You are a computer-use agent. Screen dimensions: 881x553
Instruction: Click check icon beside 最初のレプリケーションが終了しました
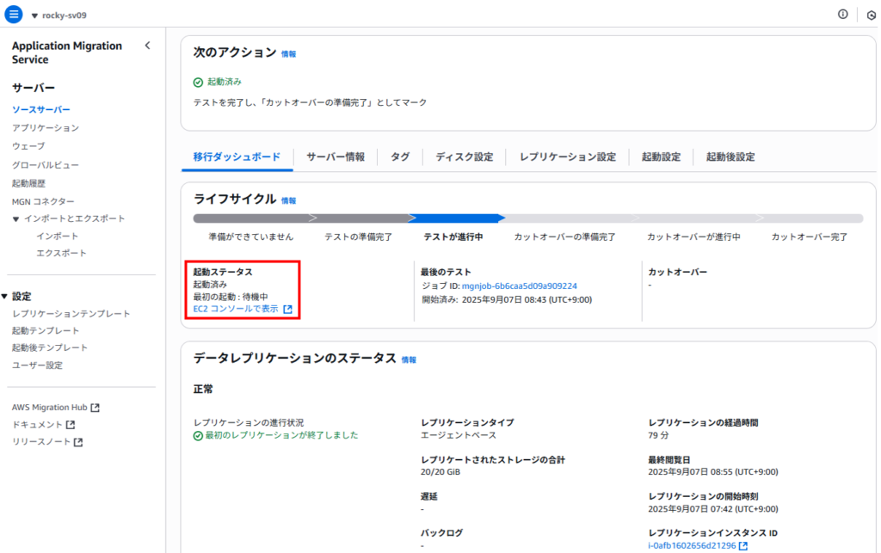coord(198,436)
